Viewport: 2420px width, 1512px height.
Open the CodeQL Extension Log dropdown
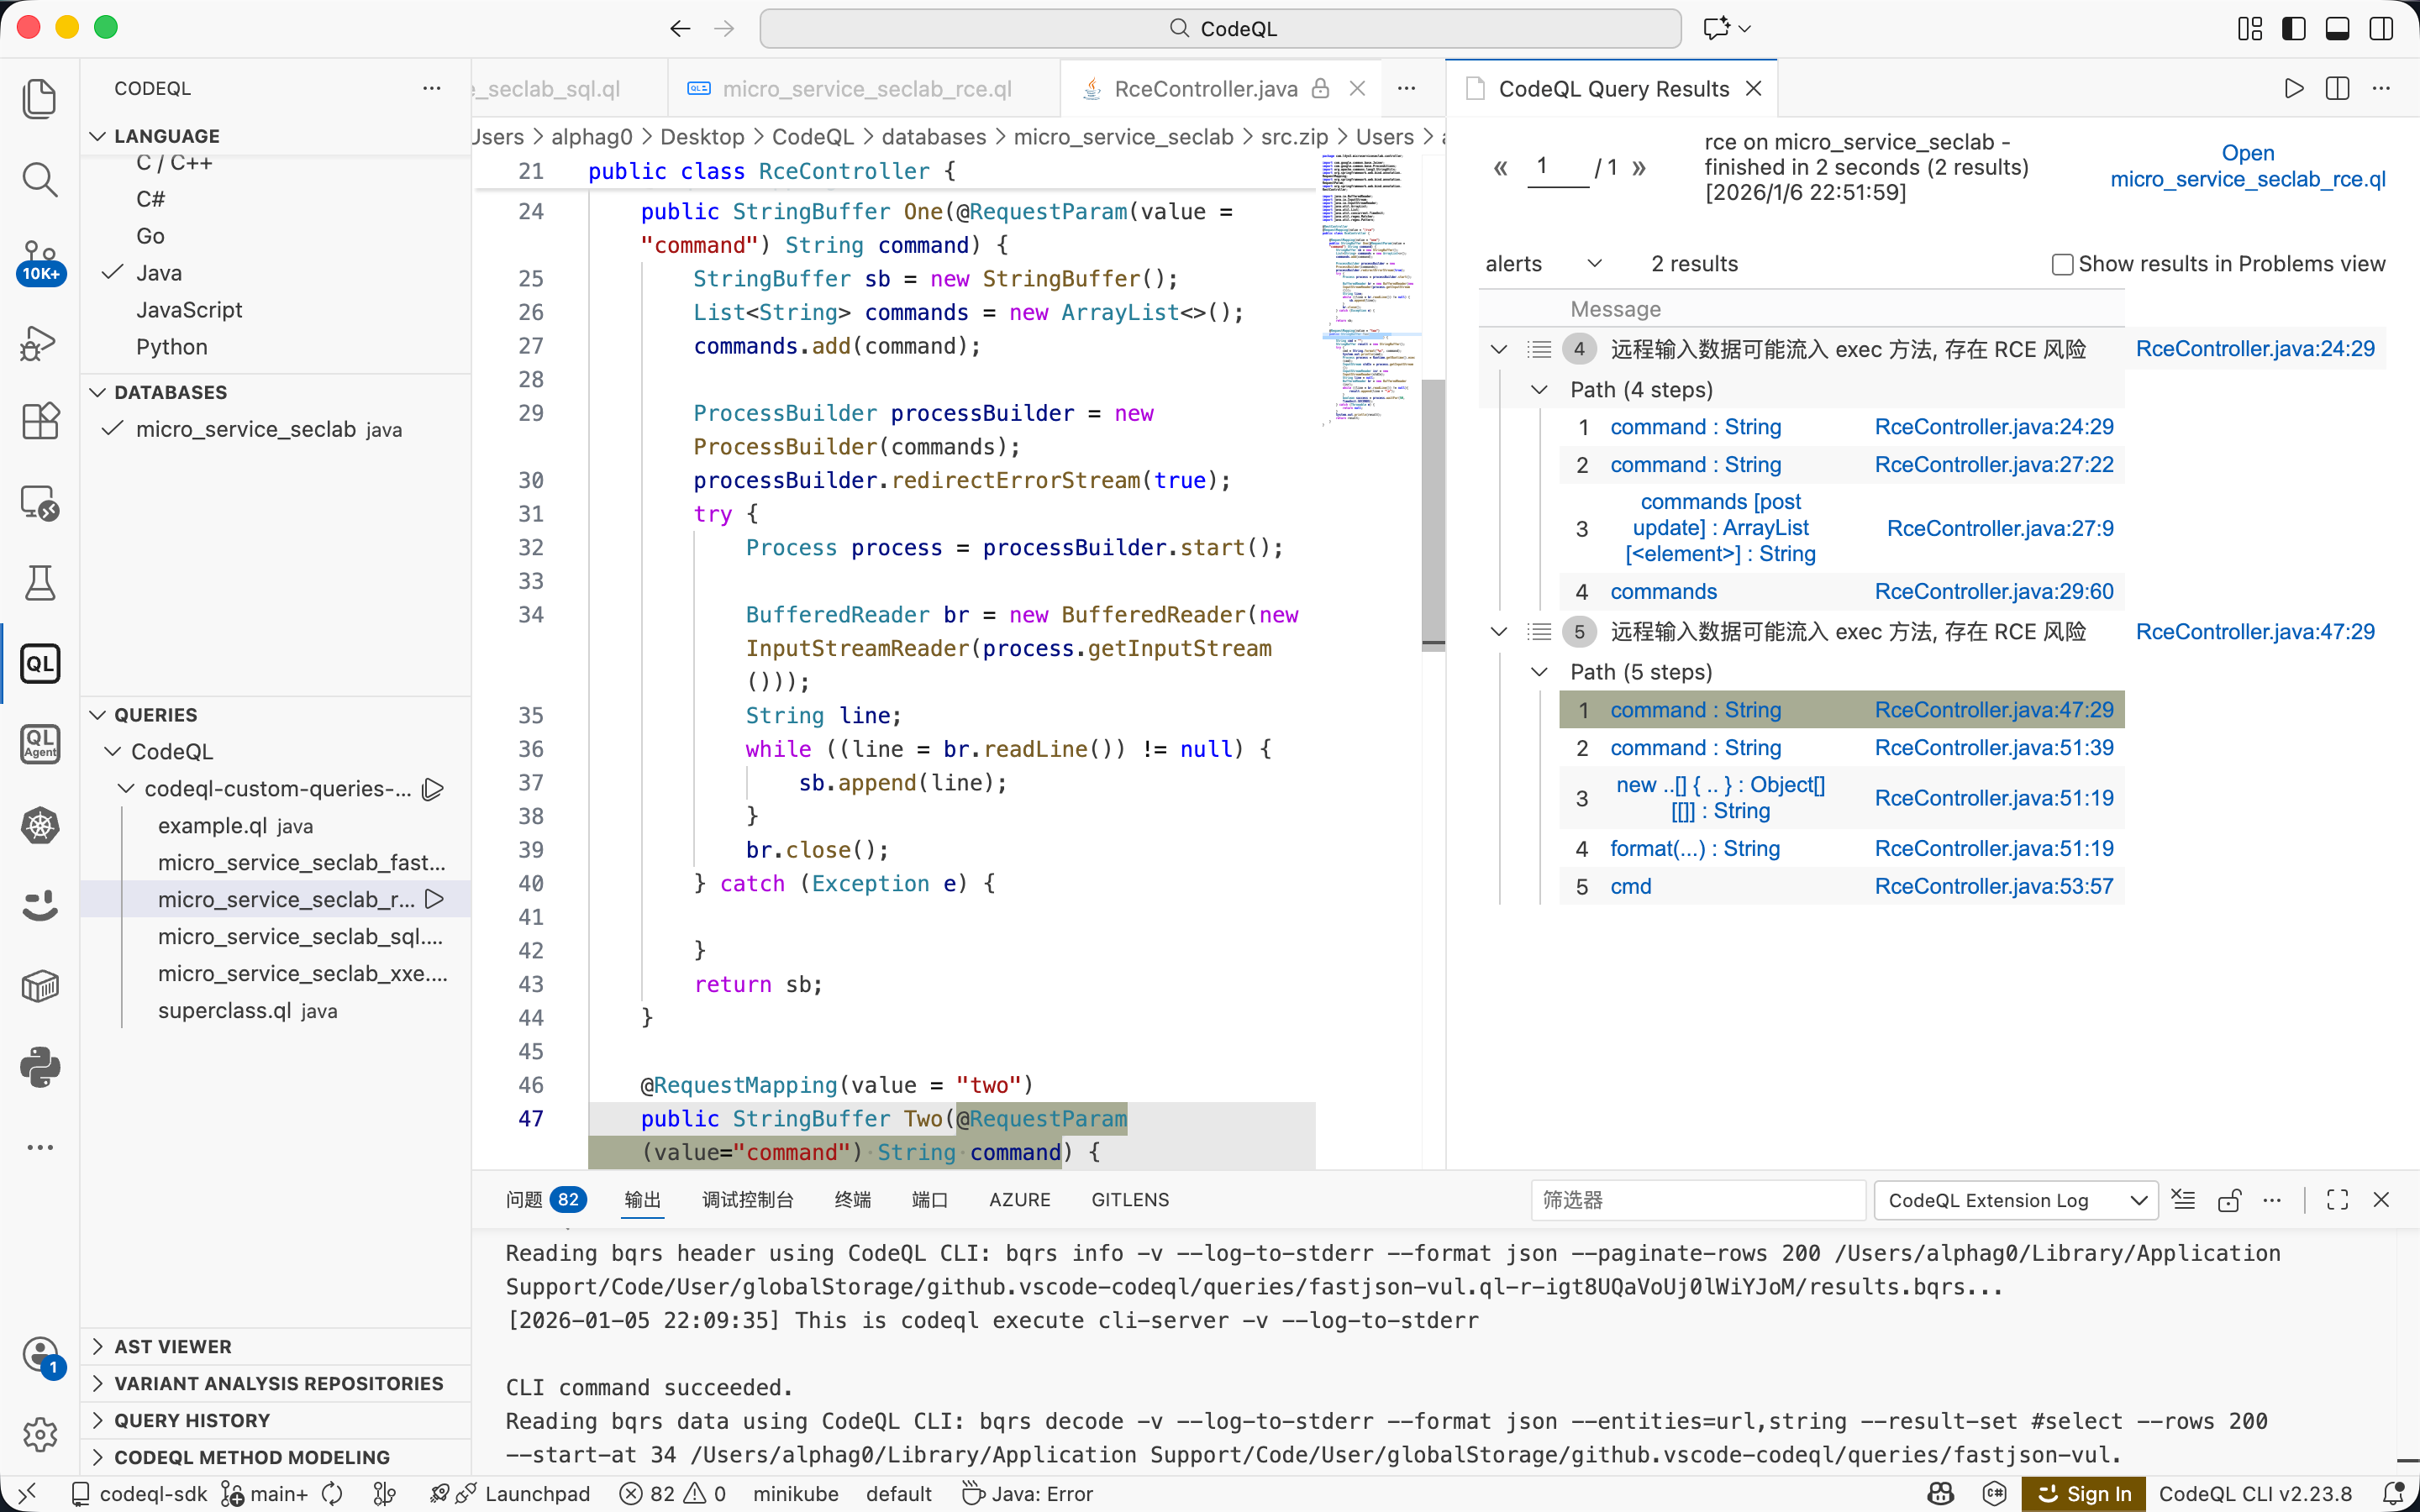click(x=2016, y=1200)
